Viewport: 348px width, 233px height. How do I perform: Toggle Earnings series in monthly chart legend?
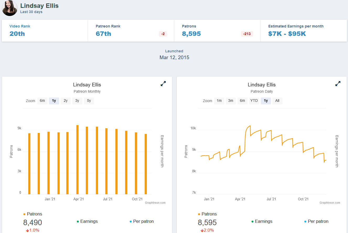click(x=87, y=221)
